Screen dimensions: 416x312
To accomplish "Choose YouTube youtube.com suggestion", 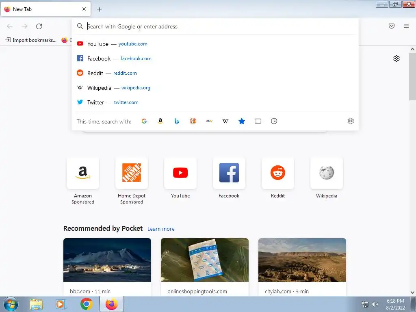I will (x=215, y=44).
